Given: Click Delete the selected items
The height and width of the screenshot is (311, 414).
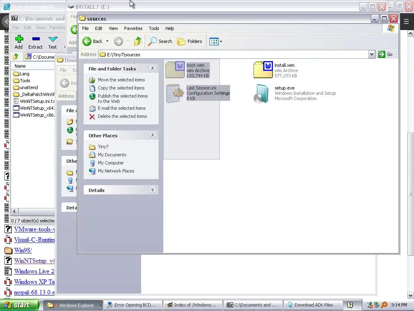Looking at the screenshot, I should 122,116.
